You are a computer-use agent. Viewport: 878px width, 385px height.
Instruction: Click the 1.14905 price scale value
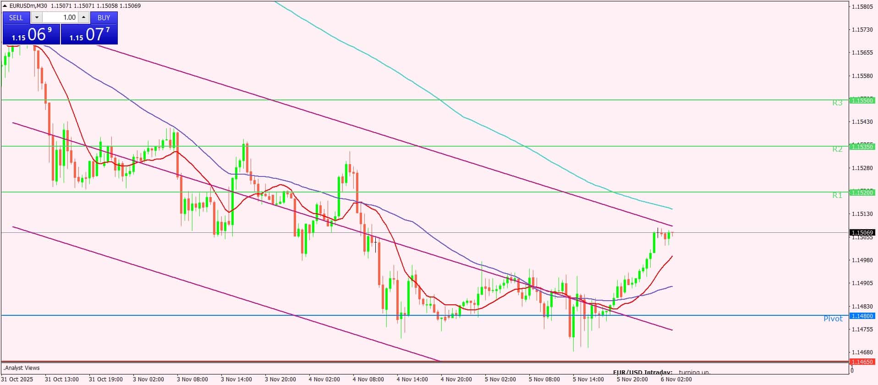coord(862,283)
